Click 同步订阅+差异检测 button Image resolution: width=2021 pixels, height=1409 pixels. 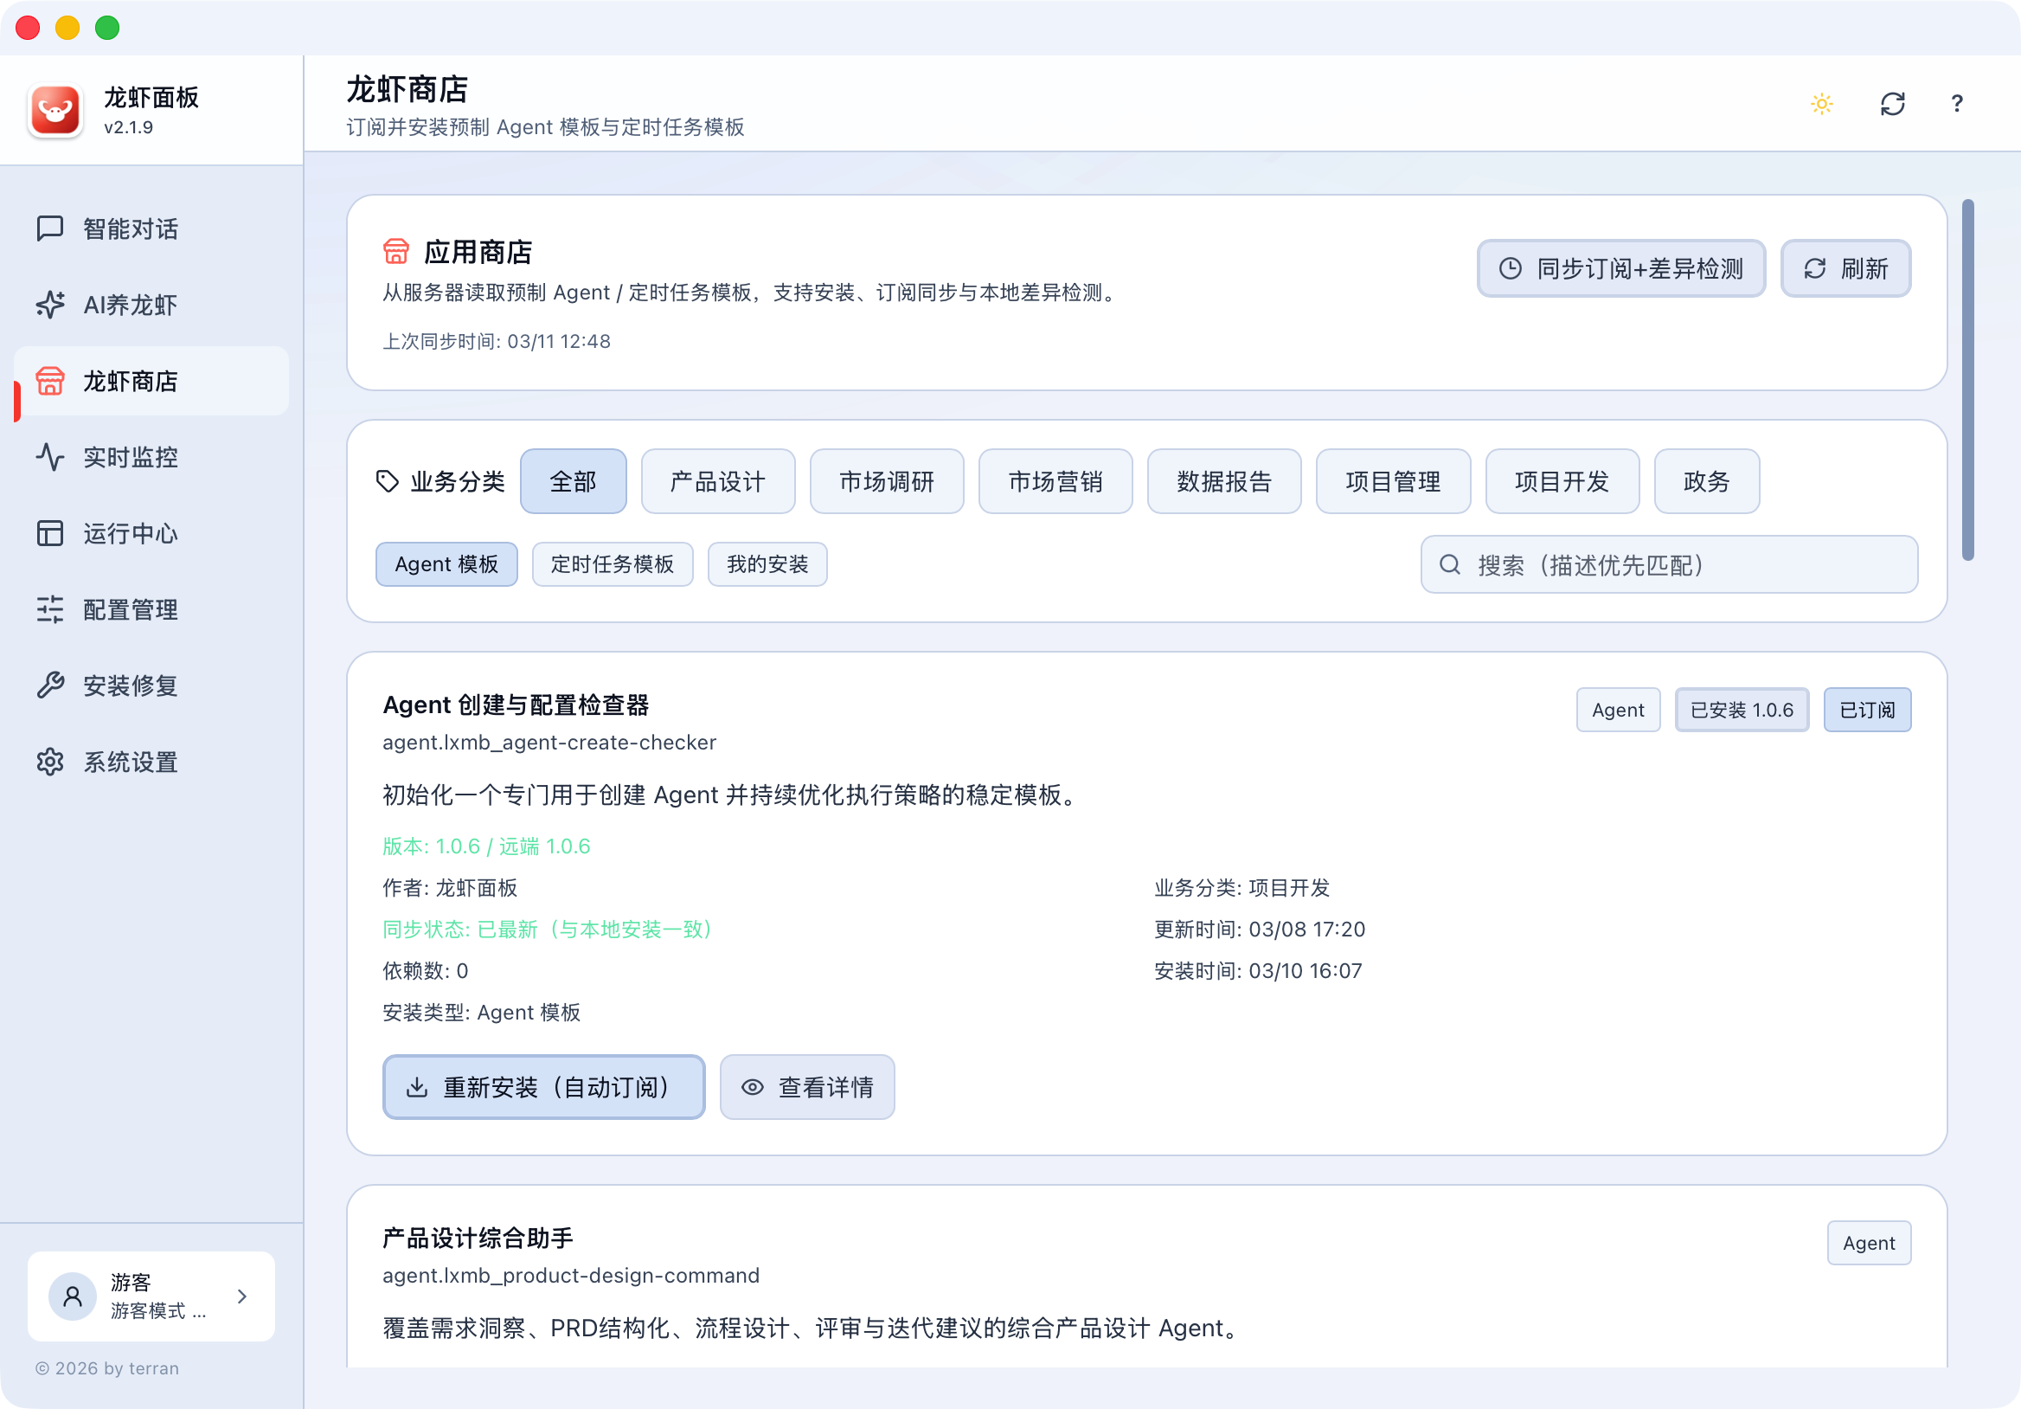1620,268
